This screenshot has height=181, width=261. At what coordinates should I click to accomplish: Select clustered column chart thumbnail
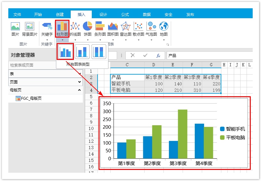coord(66,52)
